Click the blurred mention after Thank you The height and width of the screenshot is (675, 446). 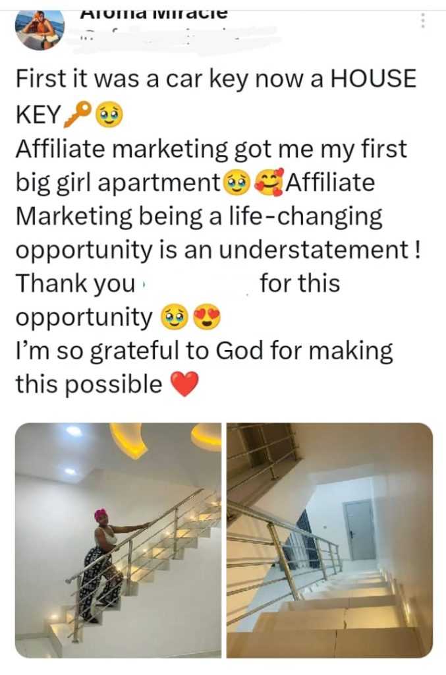coord(198,284)
